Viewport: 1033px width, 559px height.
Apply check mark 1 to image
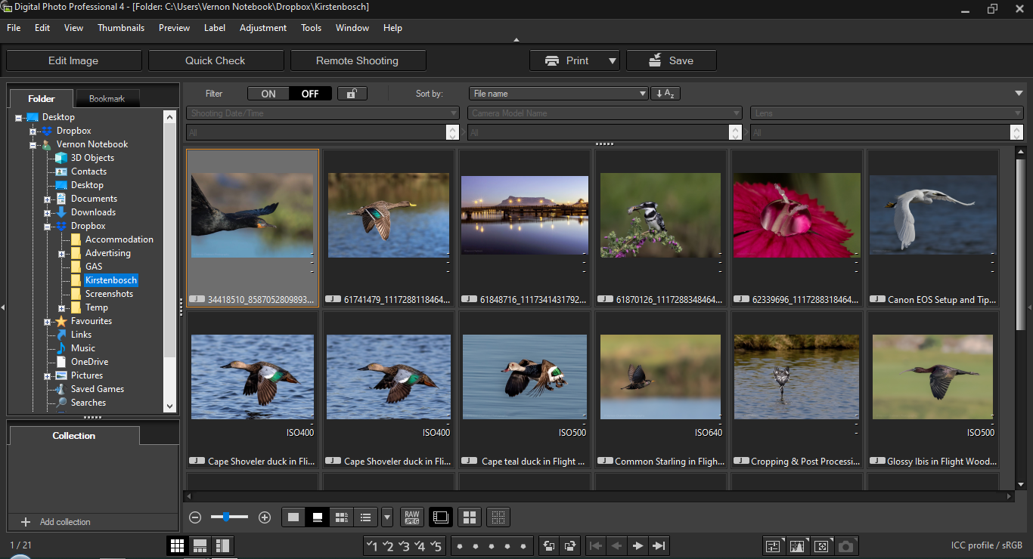click(x=371, y=546)
